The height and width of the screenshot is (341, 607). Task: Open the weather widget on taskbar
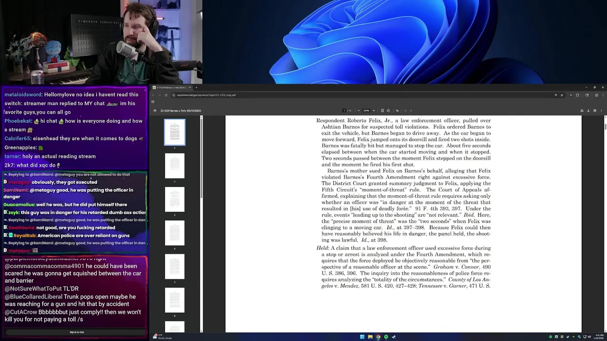[x=162, y=337]
